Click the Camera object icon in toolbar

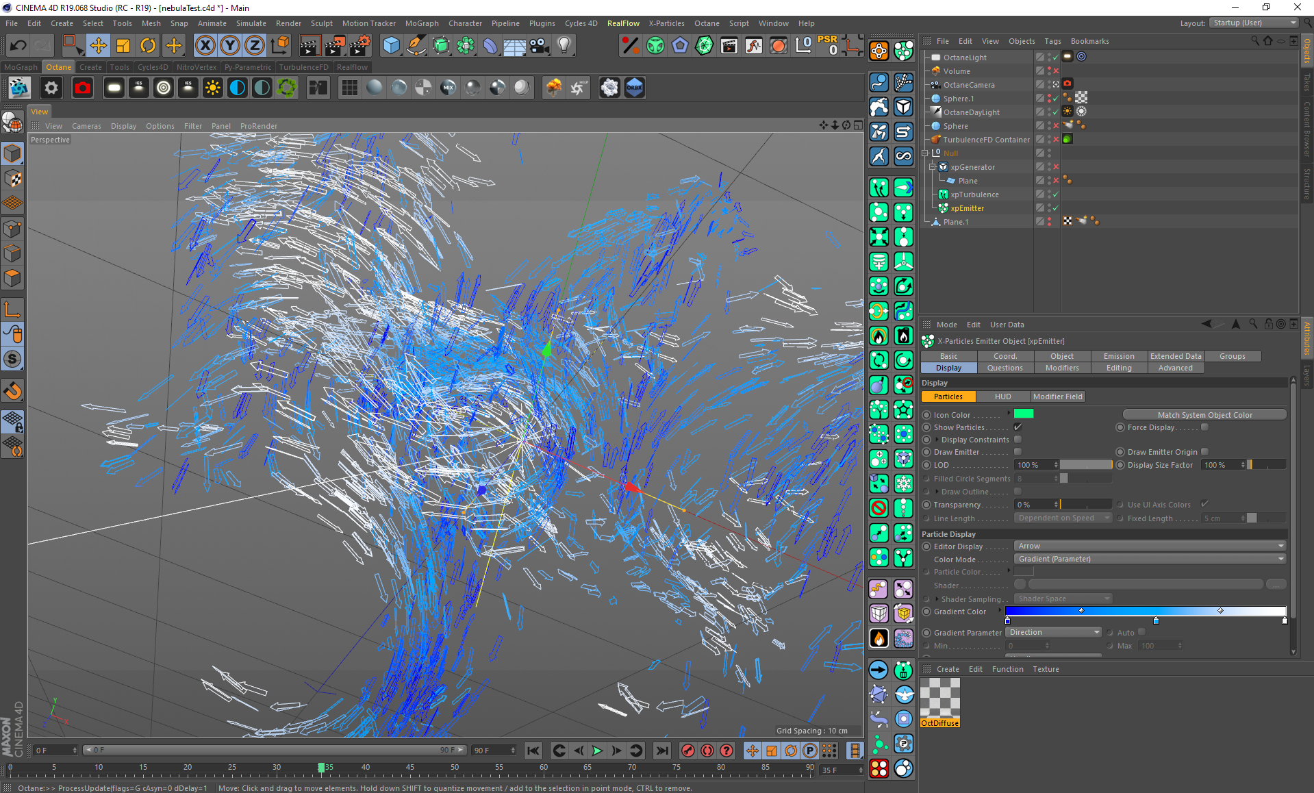[540, 46]
